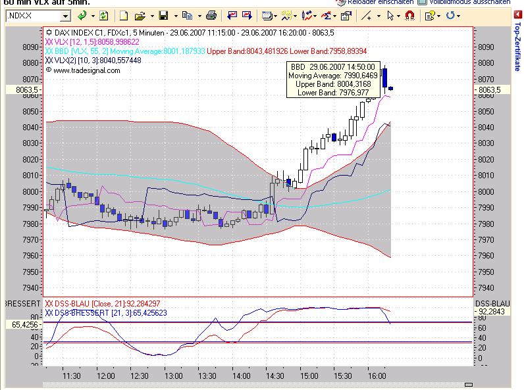
Task: Click the window layout icon
Action: click(267, 16)
